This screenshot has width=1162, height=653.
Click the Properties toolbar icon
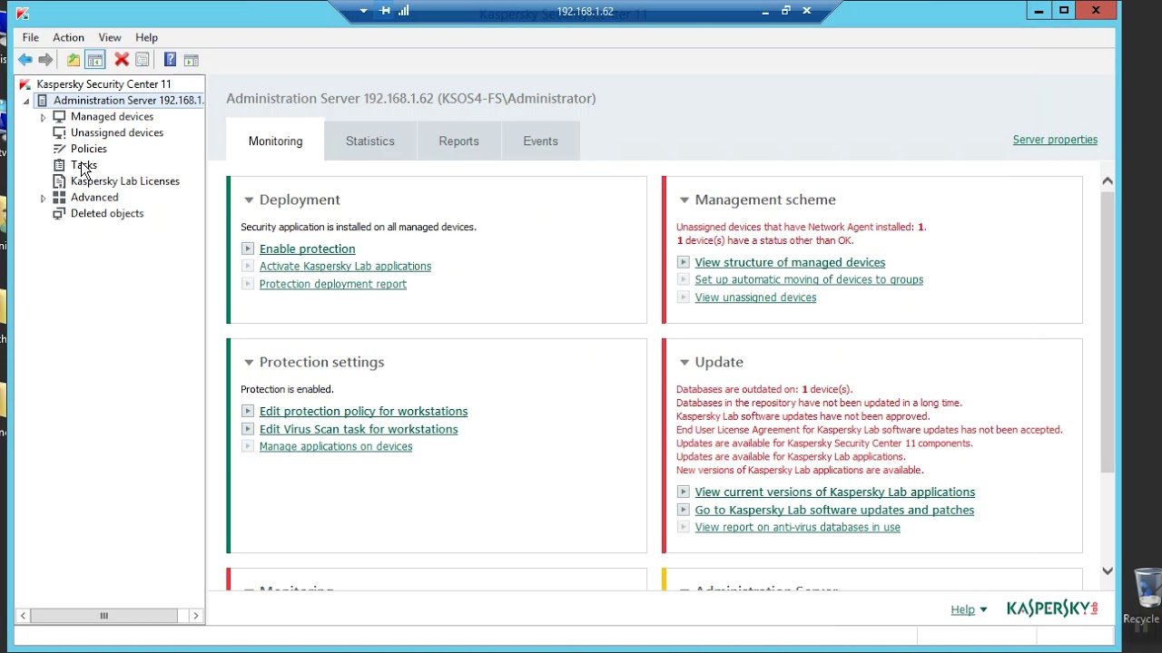pos(143,60)
